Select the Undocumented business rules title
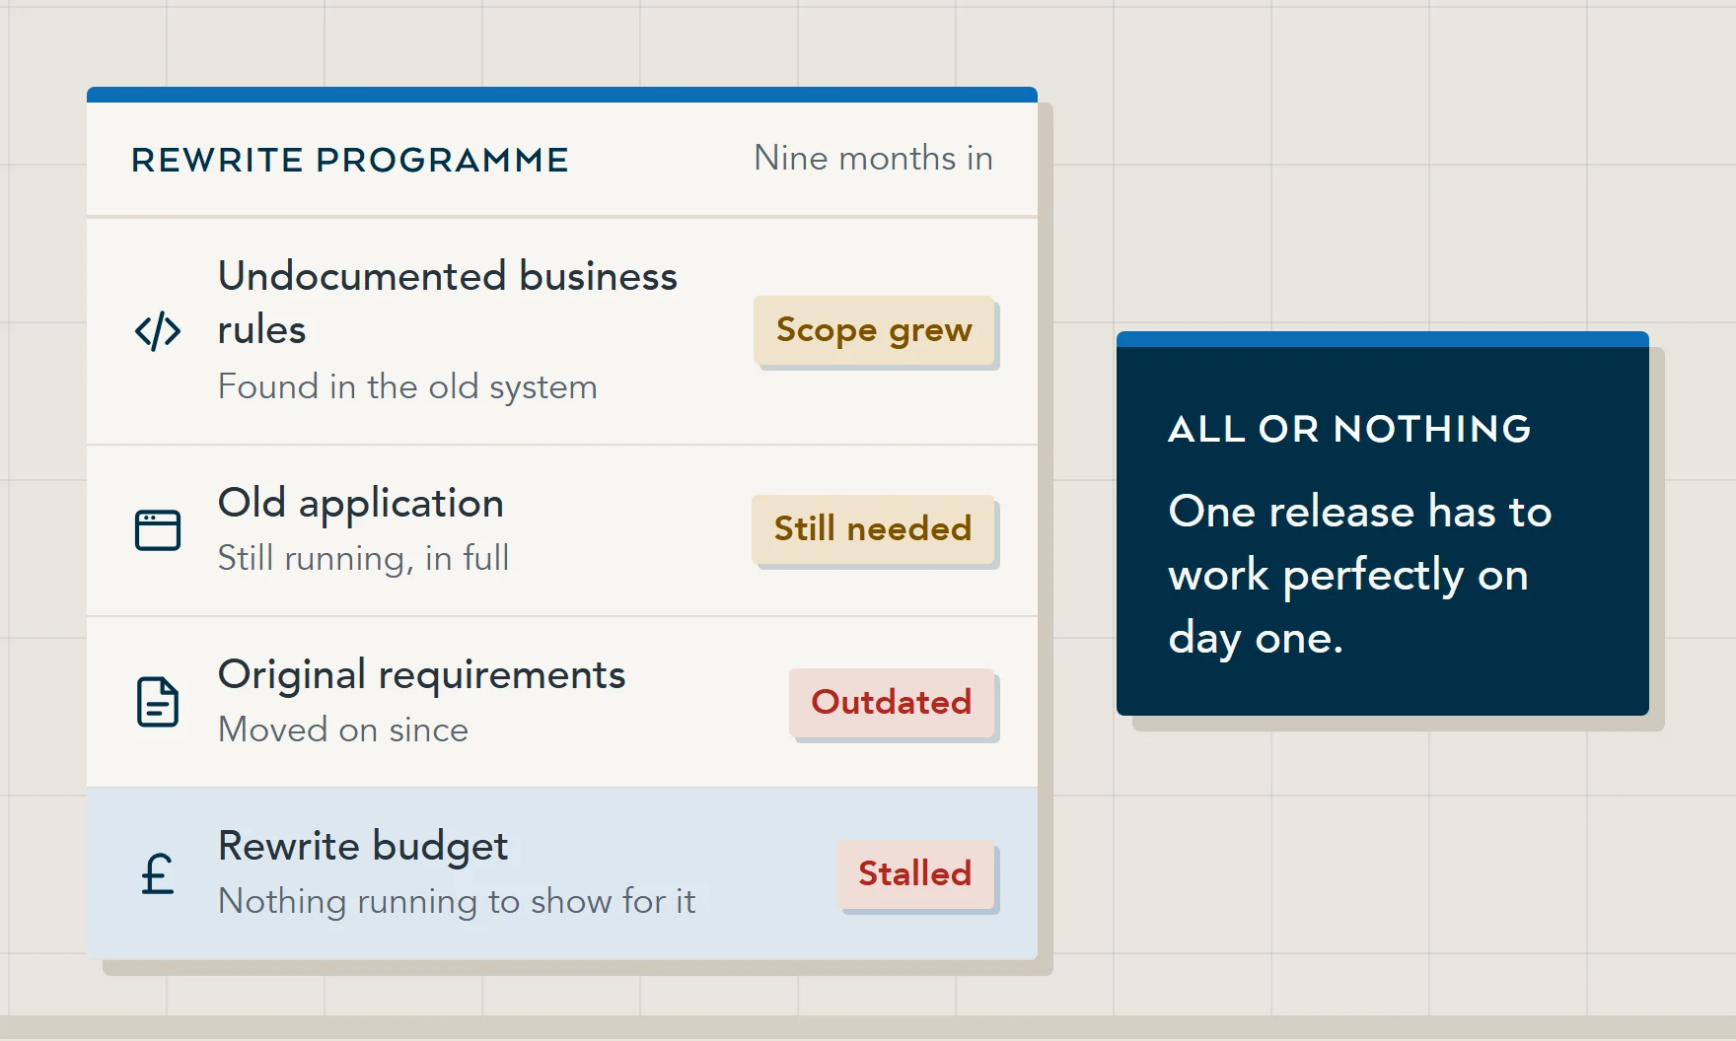Screen dimensions: 1736x1041 448,303
